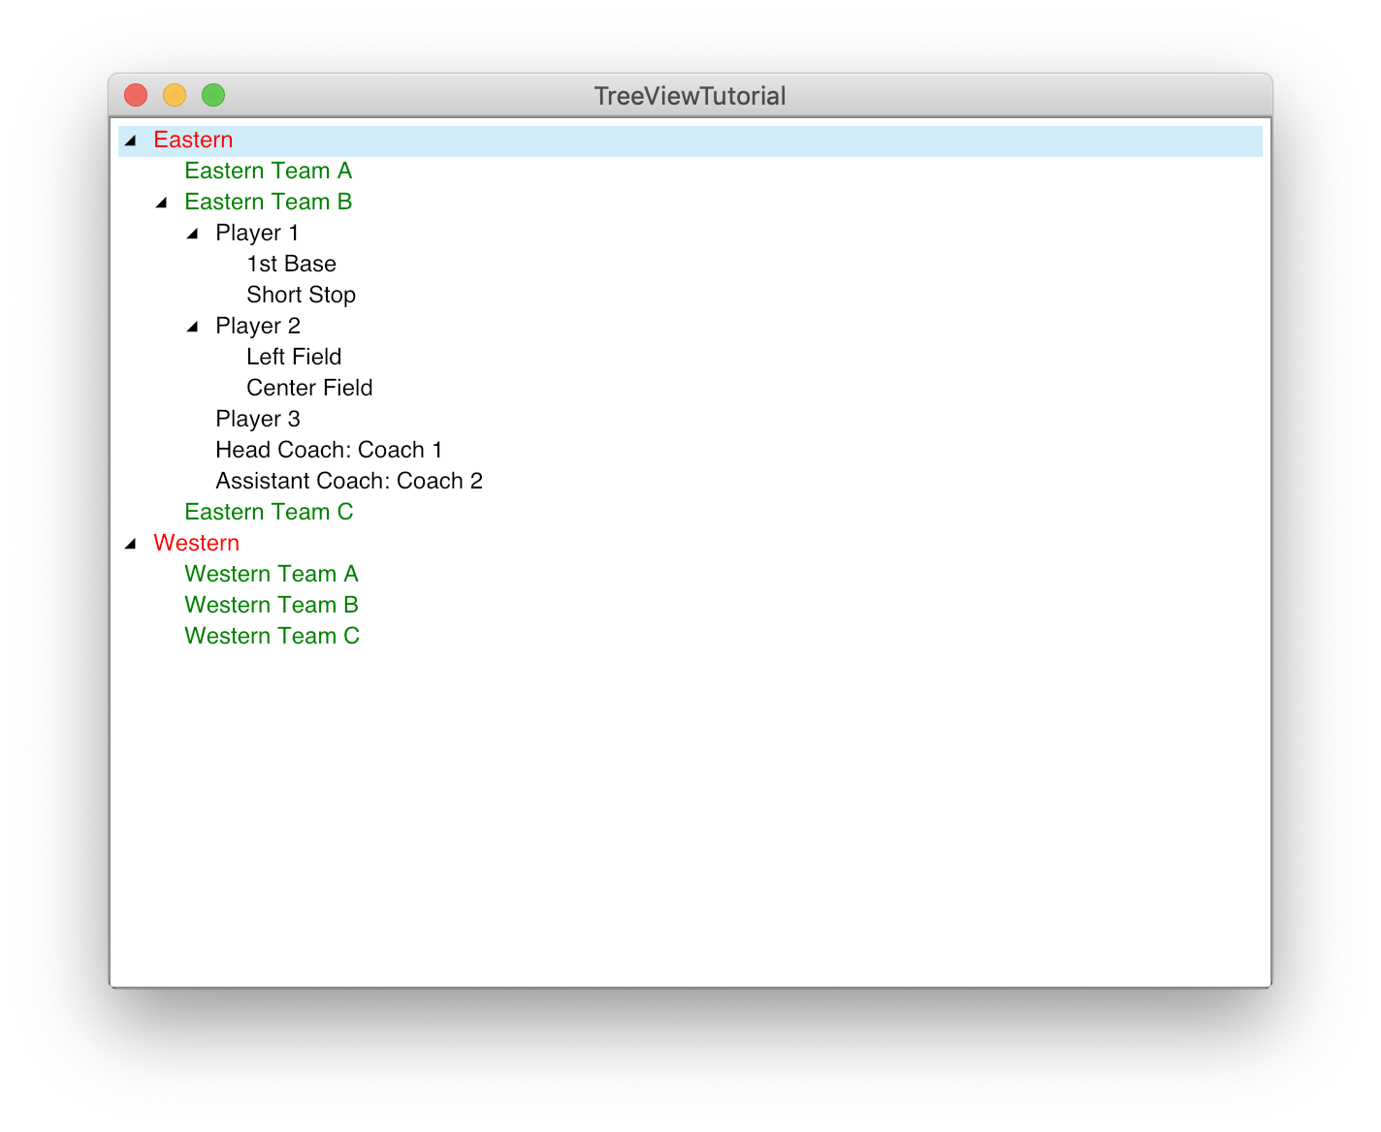Collapse the Player 1 disclosure triangle
Viewport: 1381px width, 1132px height.
[x=193, y=234]
